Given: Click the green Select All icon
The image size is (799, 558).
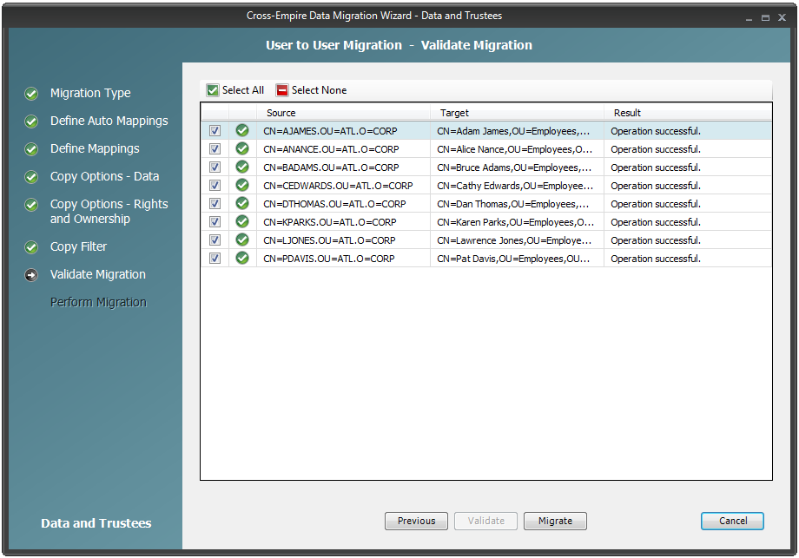Looking at the screenshot, I should (213, 90).
